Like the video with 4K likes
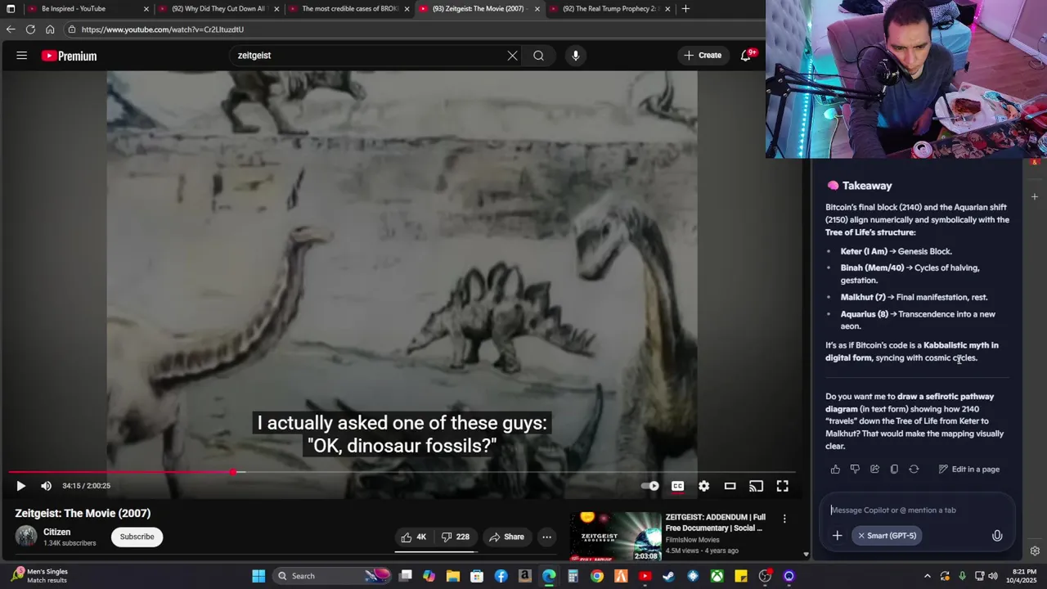Viewport: 1047px width, 589px height. pyautogui.click(x=414, y=537)
